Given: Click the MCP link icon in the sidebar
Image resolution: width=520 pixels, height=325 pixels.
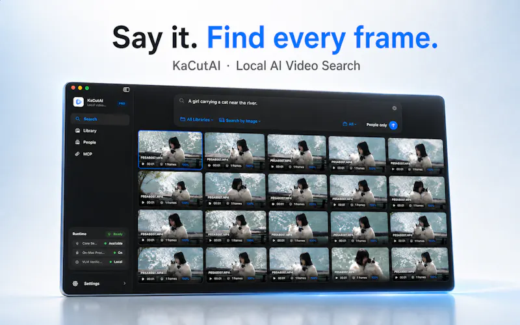Looking at the screenshot, I should pos(77,154).
